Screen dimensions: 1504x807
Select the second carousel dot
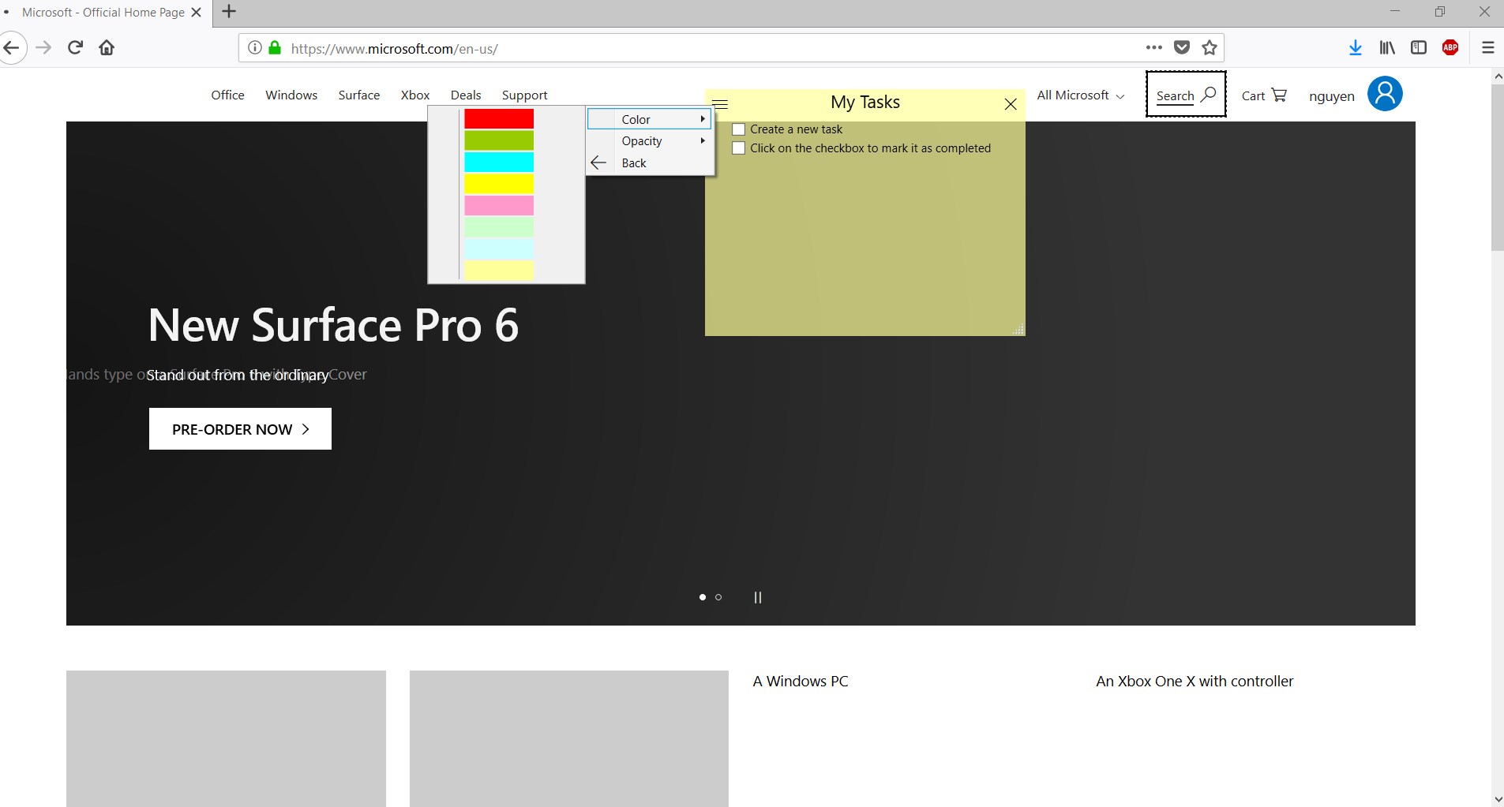click(718, 597)
